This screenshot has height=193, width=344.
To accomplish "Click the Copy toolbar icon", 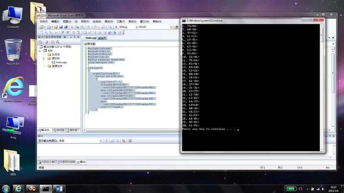I will [77, 27].
